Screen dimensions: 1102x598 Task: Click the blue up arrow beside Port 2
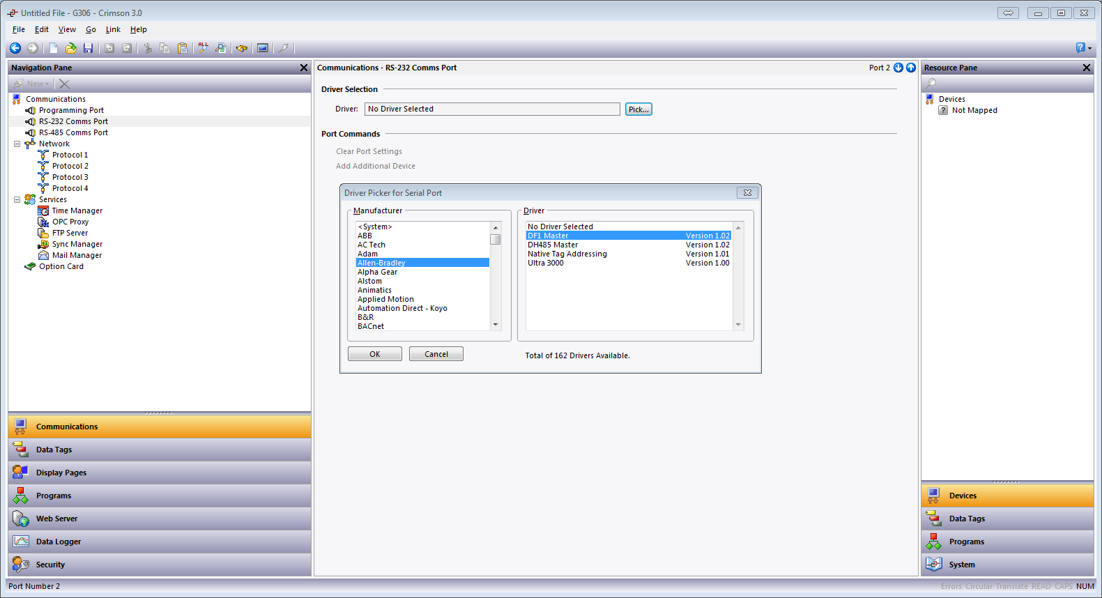(x=910, y=68)
